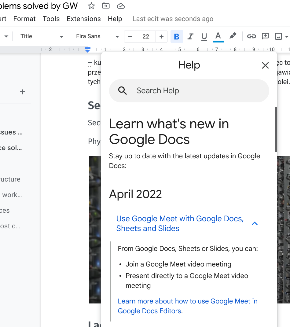Close the Help panel
This screenshot has height=327, width=290.
(x=265, y=65)
